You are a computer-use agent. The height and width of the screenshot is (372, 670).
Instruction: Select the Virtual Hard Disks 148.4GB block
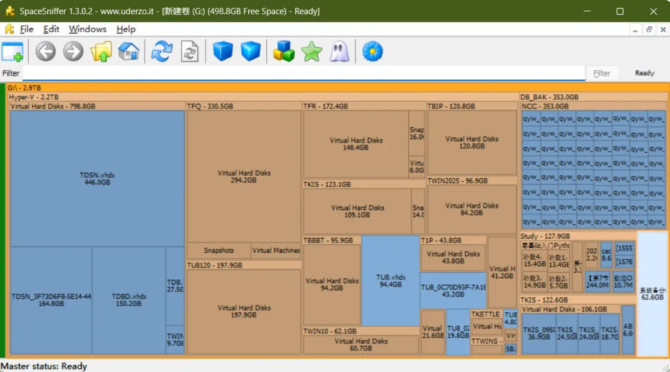(x=356, y=143)
